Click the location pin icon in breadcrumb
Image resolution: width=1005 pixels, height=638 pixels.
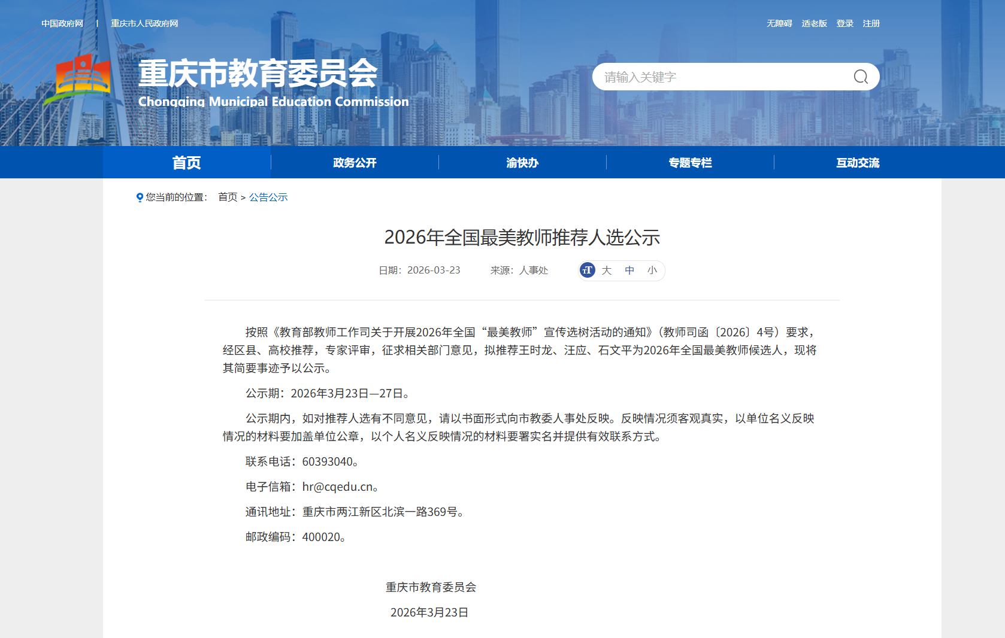coord(140,198)
